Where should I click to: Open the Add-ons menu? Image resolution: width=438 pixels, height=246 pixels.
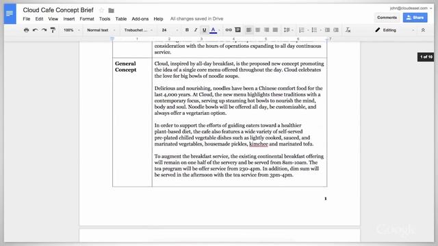pyautogui.click(x=140, y=18)
